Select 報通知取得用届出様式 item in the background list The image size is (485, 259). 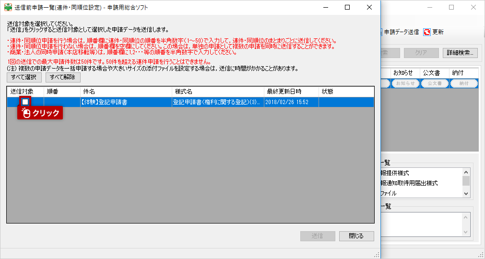click(x=409, y=183)
